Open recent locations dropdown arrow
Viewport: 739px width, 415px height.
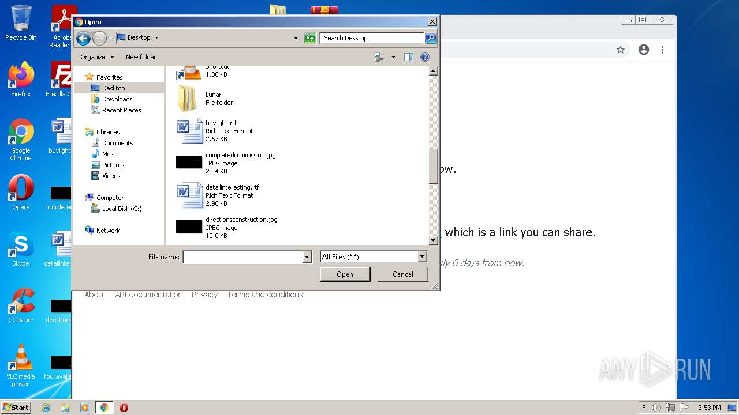(110, 38)
